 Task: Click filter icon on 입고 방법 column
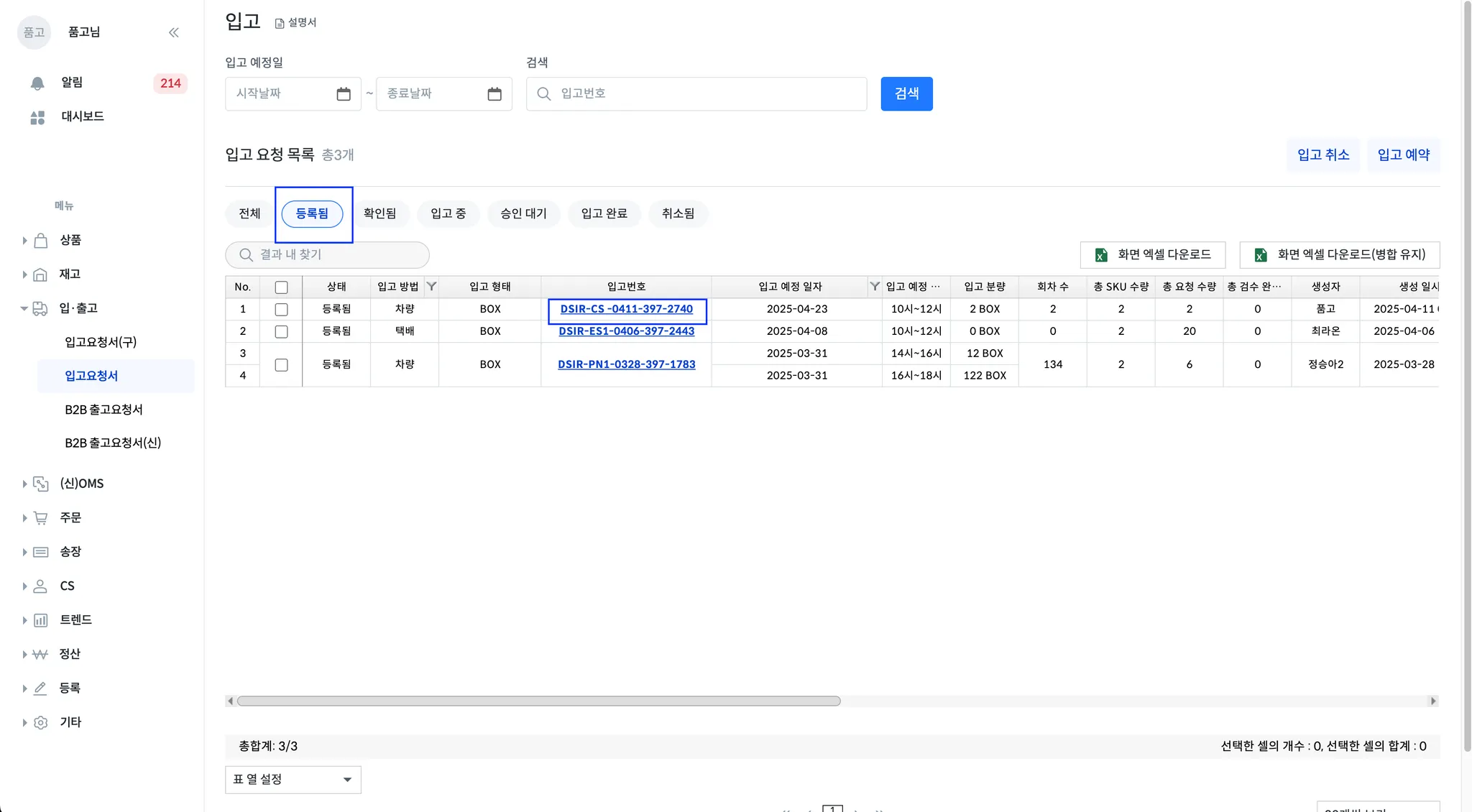coord(431,287)
